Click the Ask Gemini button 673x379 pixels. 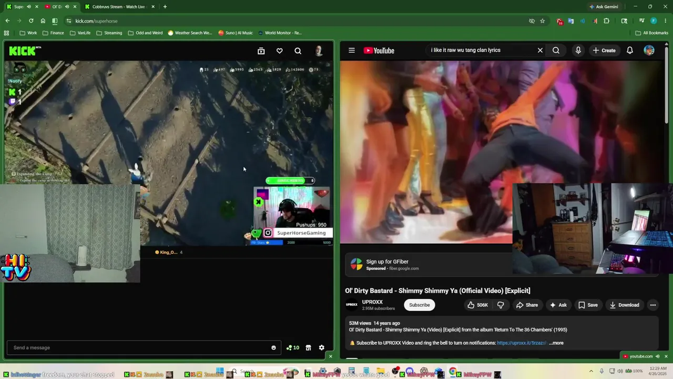pyautogui.click(x=604, y=7)
